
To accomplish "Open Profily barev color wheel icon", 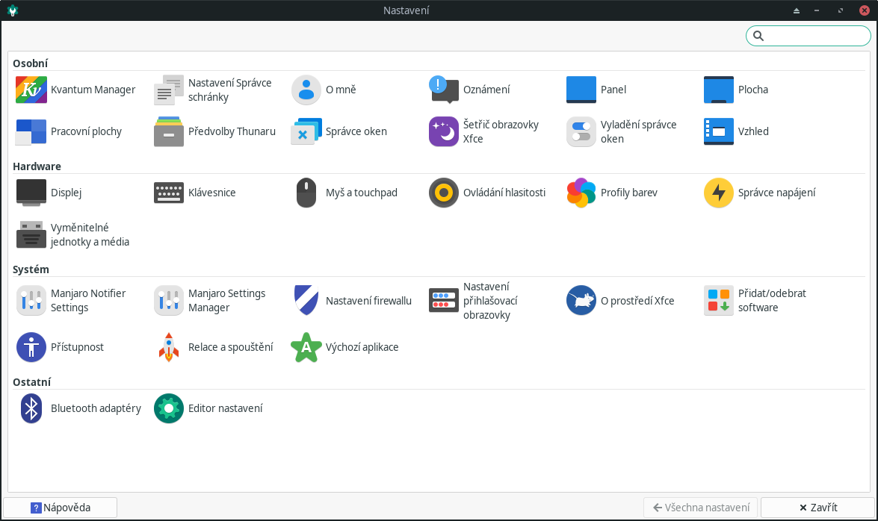I will (x=581, y=193).
